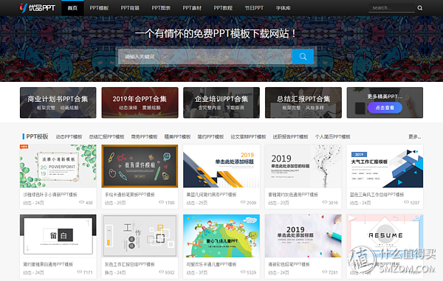Image resolution: width=443 pixels, height=281 pixels.
Task: Click the magnifier icon in top navigation
Action: pos(420,8)
